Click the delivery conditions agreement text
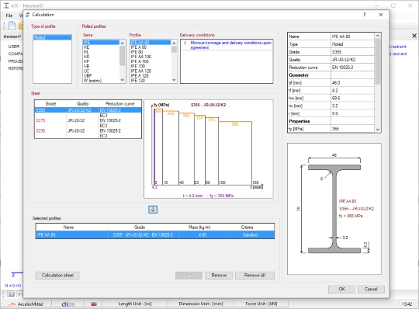The width and height of the screenshot is (419, 309). pos(231,45)
